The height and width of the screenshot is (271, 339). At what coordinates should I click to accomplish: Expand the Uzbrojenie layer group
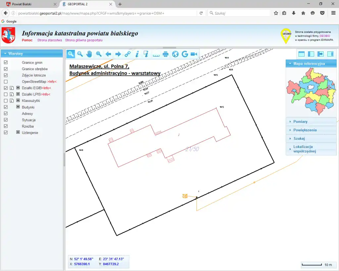click(x=18, y=132)
